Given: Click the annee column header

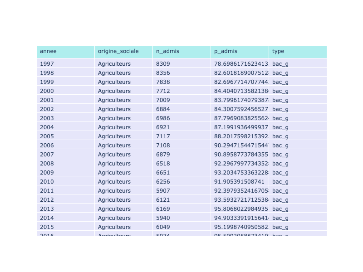Looking at the screenshot, I should (48, 51).
